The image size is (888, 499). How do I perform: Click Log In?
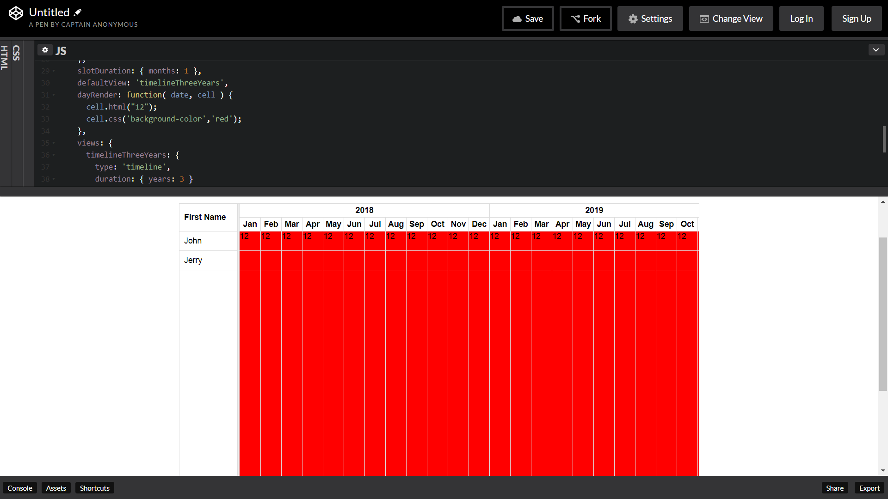(801, 18)
